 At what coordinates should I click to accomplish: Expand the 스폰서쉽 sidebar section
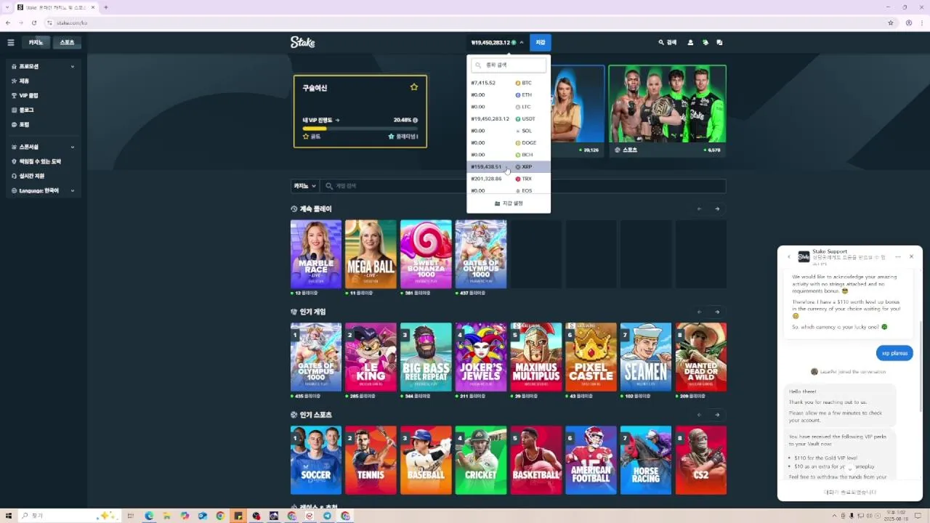pos(43,147)
